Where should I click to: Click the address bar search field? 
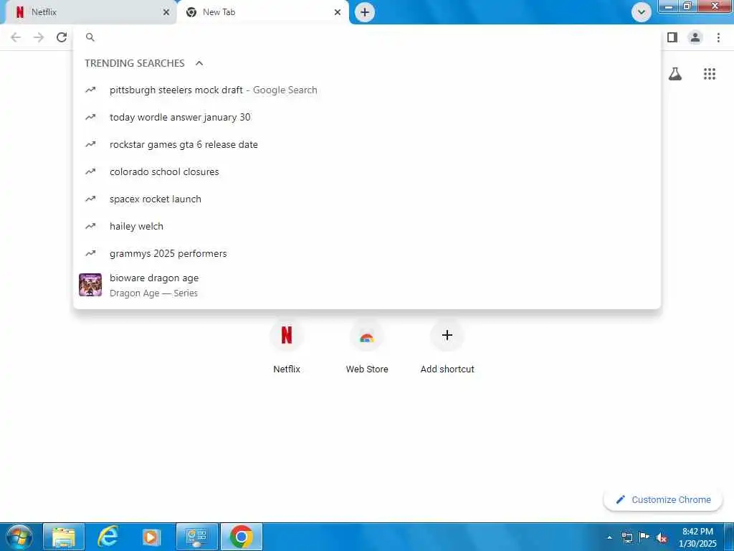(367, 37)
